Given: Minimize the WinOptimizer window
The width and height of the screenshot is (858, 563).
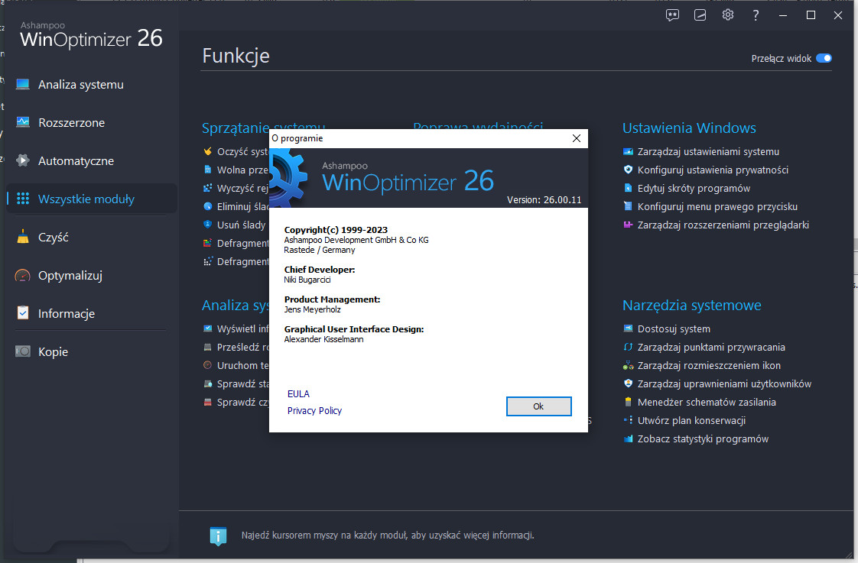Looking at the screenshot, I should [x=783, y=15].
